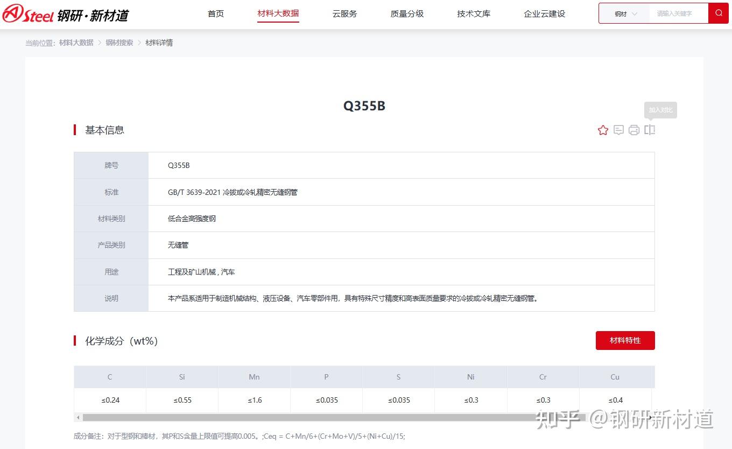Image resolution: width=732 pixels, height=449 pixels.
Task: Open 企业云建设 in the navigation
Action: tap(544, 15)
